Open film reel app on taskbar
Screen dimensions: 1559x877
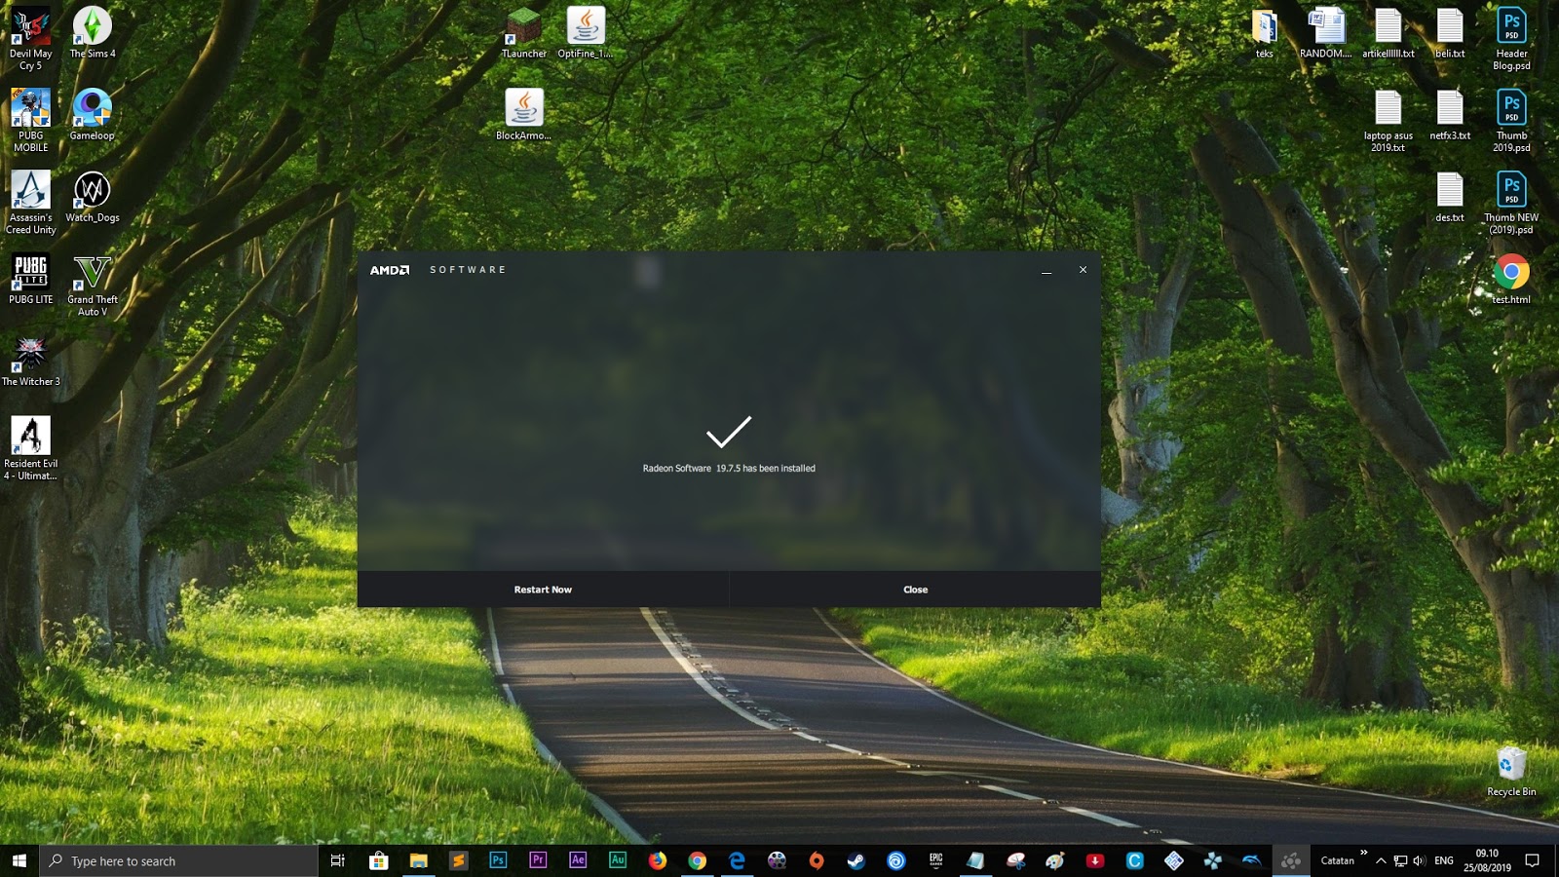(777, 860)
